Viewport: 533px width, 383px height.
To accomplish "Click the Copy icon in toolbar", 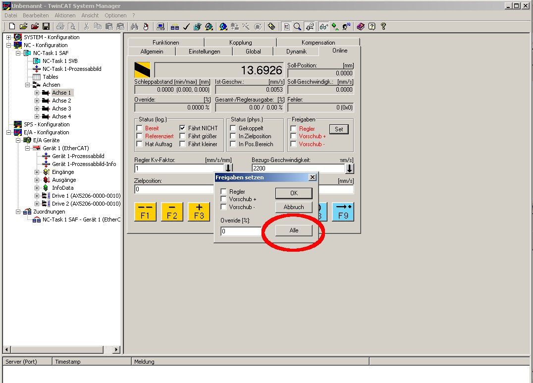I will 98,27.
